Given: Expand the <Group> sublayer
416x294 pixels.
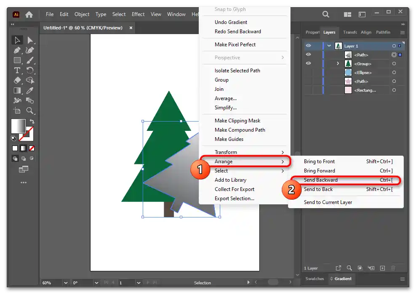Looking at the screenshot, I should tap(338, 64).
